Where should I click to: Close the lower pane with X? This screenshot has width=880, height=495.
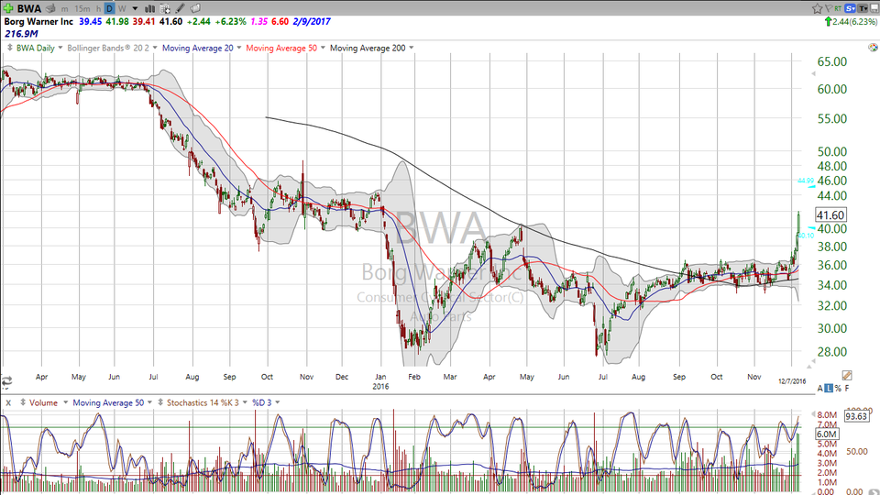(8, 403)
